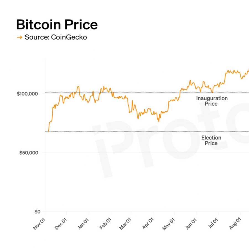Viewport: 249px width, 249px height.
Task: Select the Mar 01 axis label
Action: [x=125, y=224]
